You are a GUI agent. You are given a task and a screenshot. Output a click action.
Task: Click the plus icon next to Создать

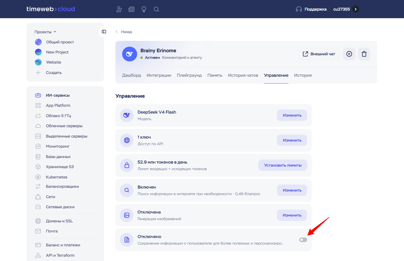[x=38, y=73]
